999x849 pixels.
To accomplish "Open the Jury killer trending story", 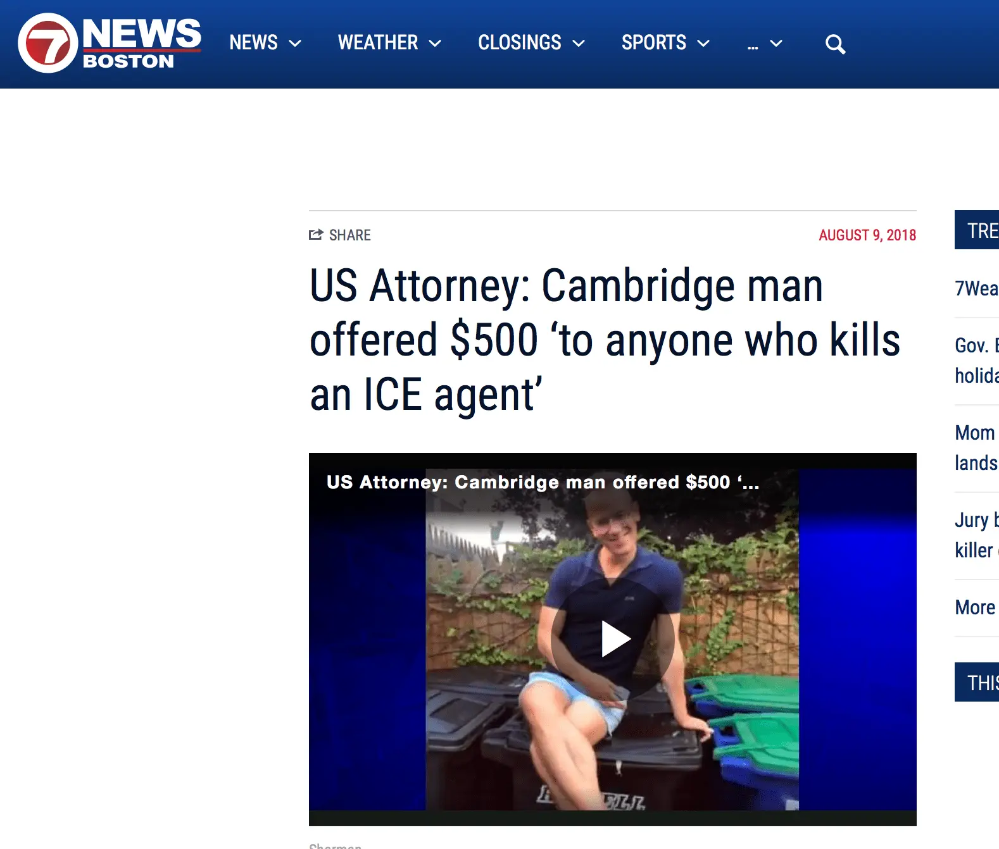I will [x=977, y=535].
